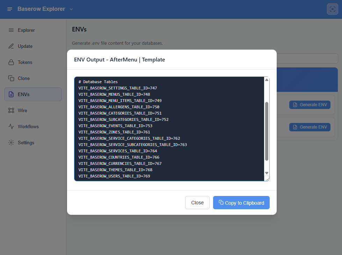The width and height of the screenshot is (342, 255).
Task: Click the Clone copy icon
Action: pos(11,78)
